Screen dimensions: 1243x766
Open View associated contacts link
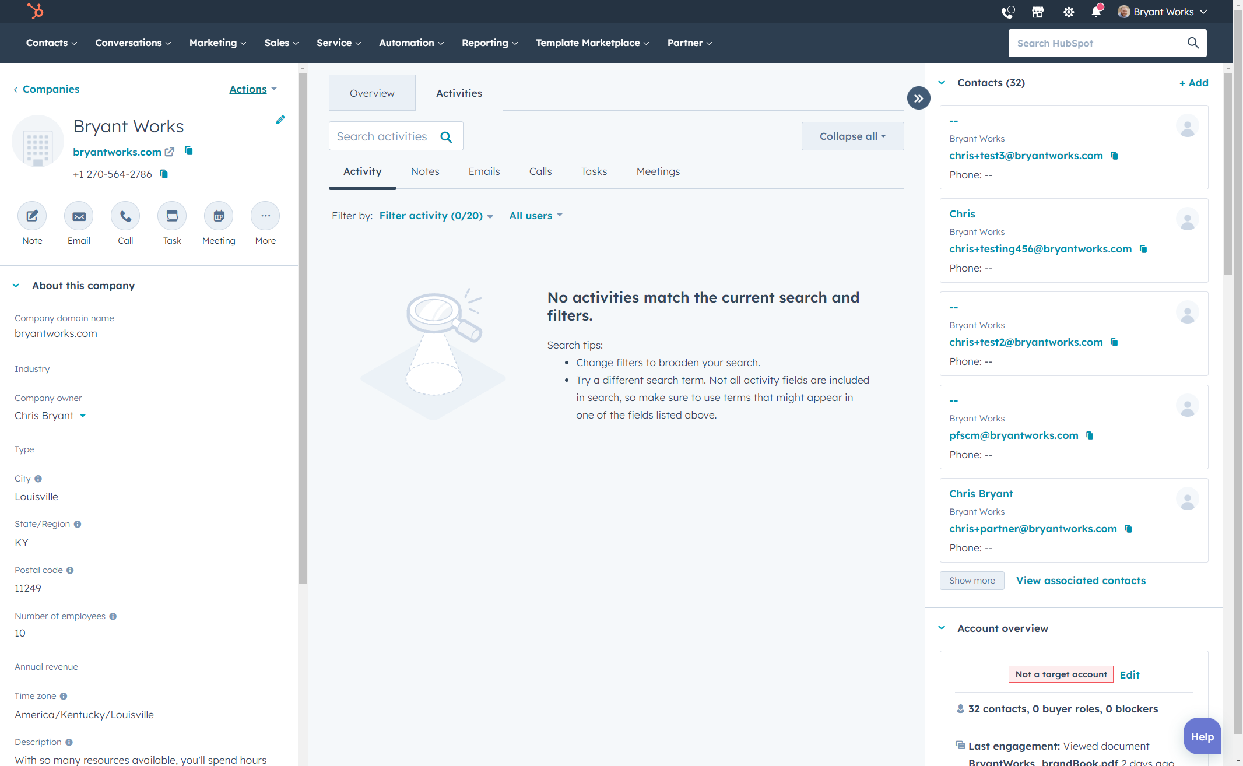(1080, 580)
